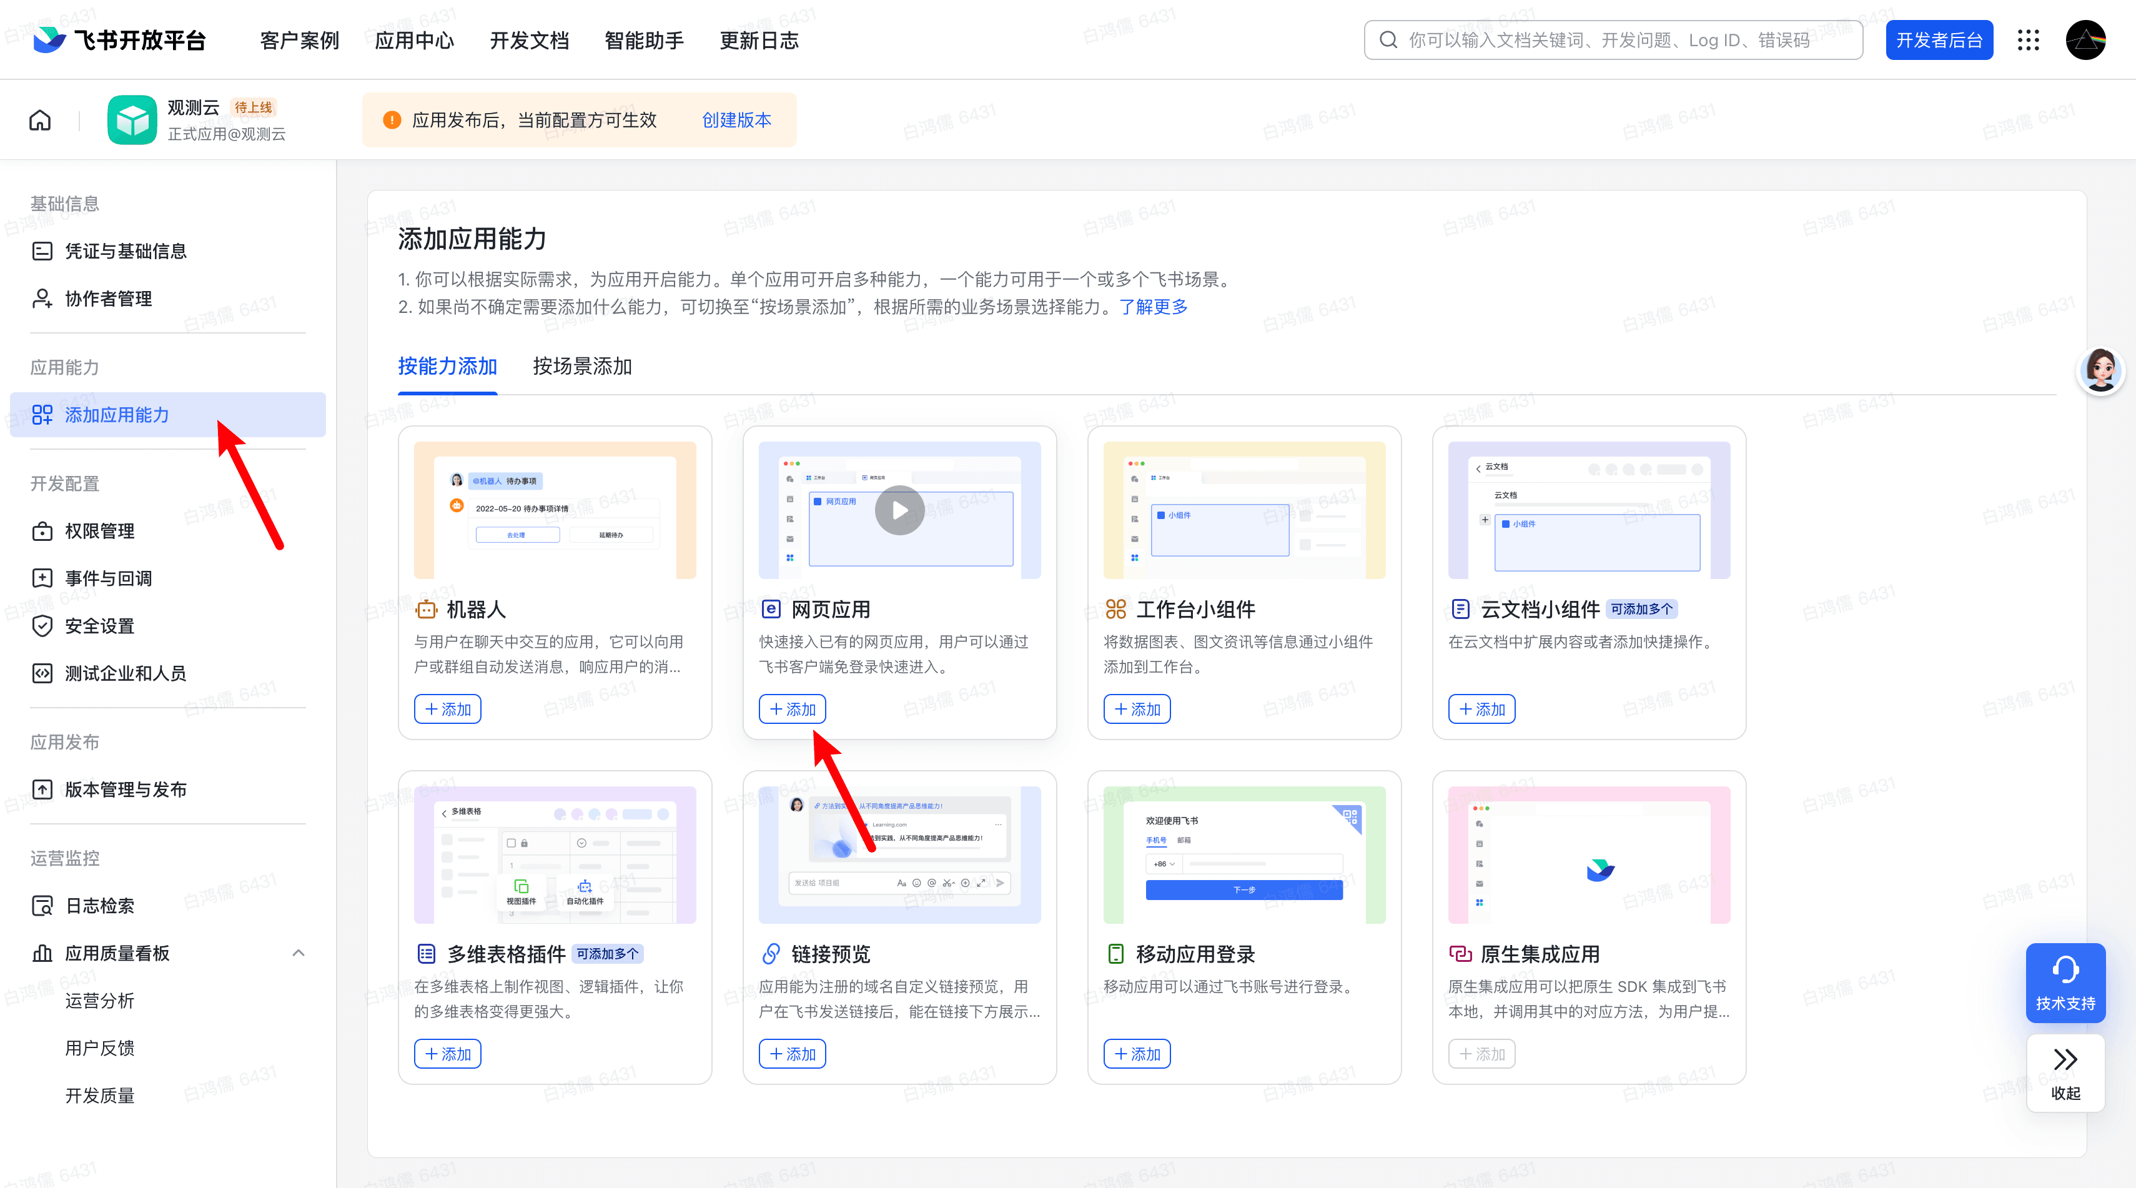Click the 机器人 robot icon
Image resolution: width=2136 pixels, height=1188 pixels.
click(x=426, y=610)
